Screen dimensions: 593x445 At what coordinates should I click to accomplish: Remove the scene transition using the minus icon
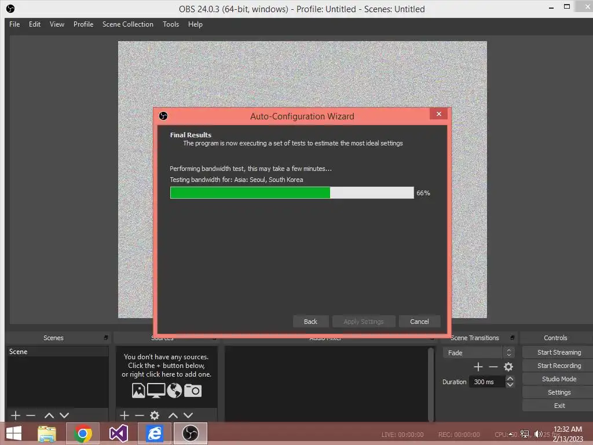[x=493, y=367]
